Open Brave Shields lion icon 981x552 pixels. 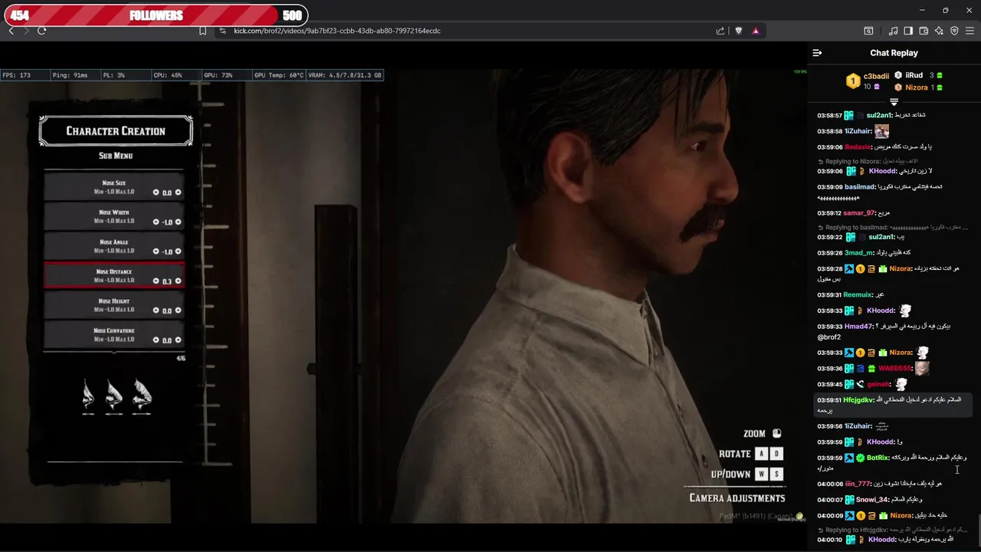click(739, 31)
